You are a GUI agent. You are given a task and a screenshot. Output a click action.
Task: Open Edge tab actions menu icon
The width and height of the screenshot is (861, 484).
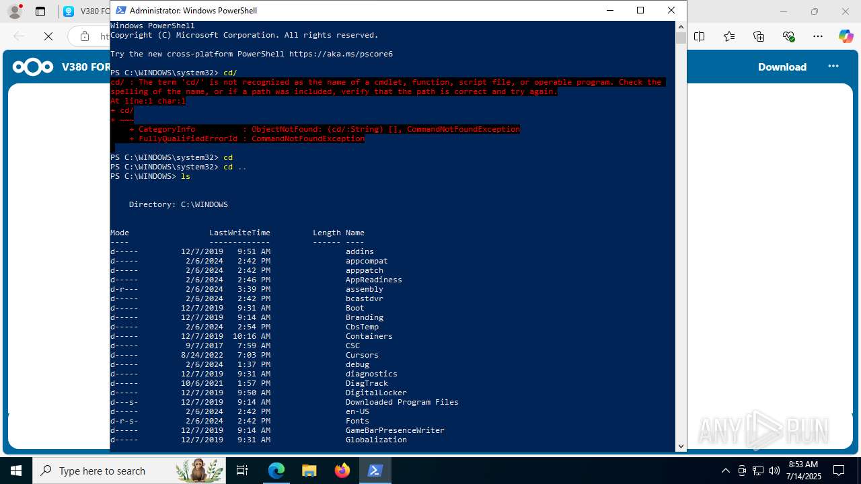40,11
